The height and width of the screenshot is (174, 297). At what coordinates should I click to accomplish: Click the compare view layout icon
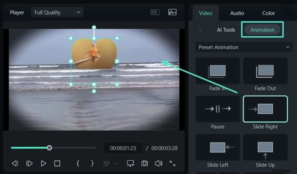point(155,13)
